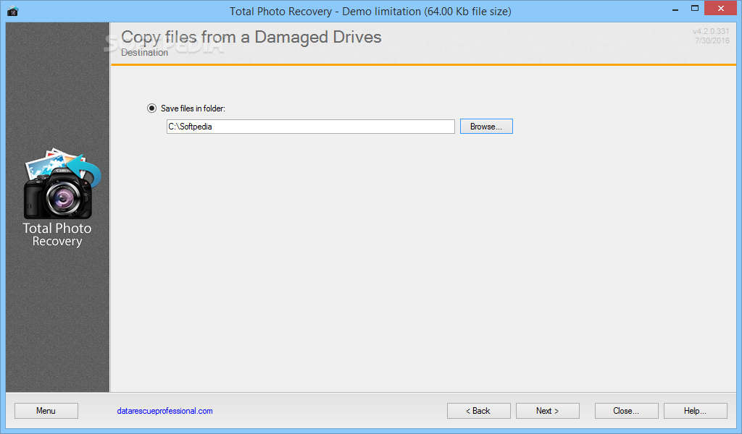Click the Copy files from a Damaged Drives heading

251,37
